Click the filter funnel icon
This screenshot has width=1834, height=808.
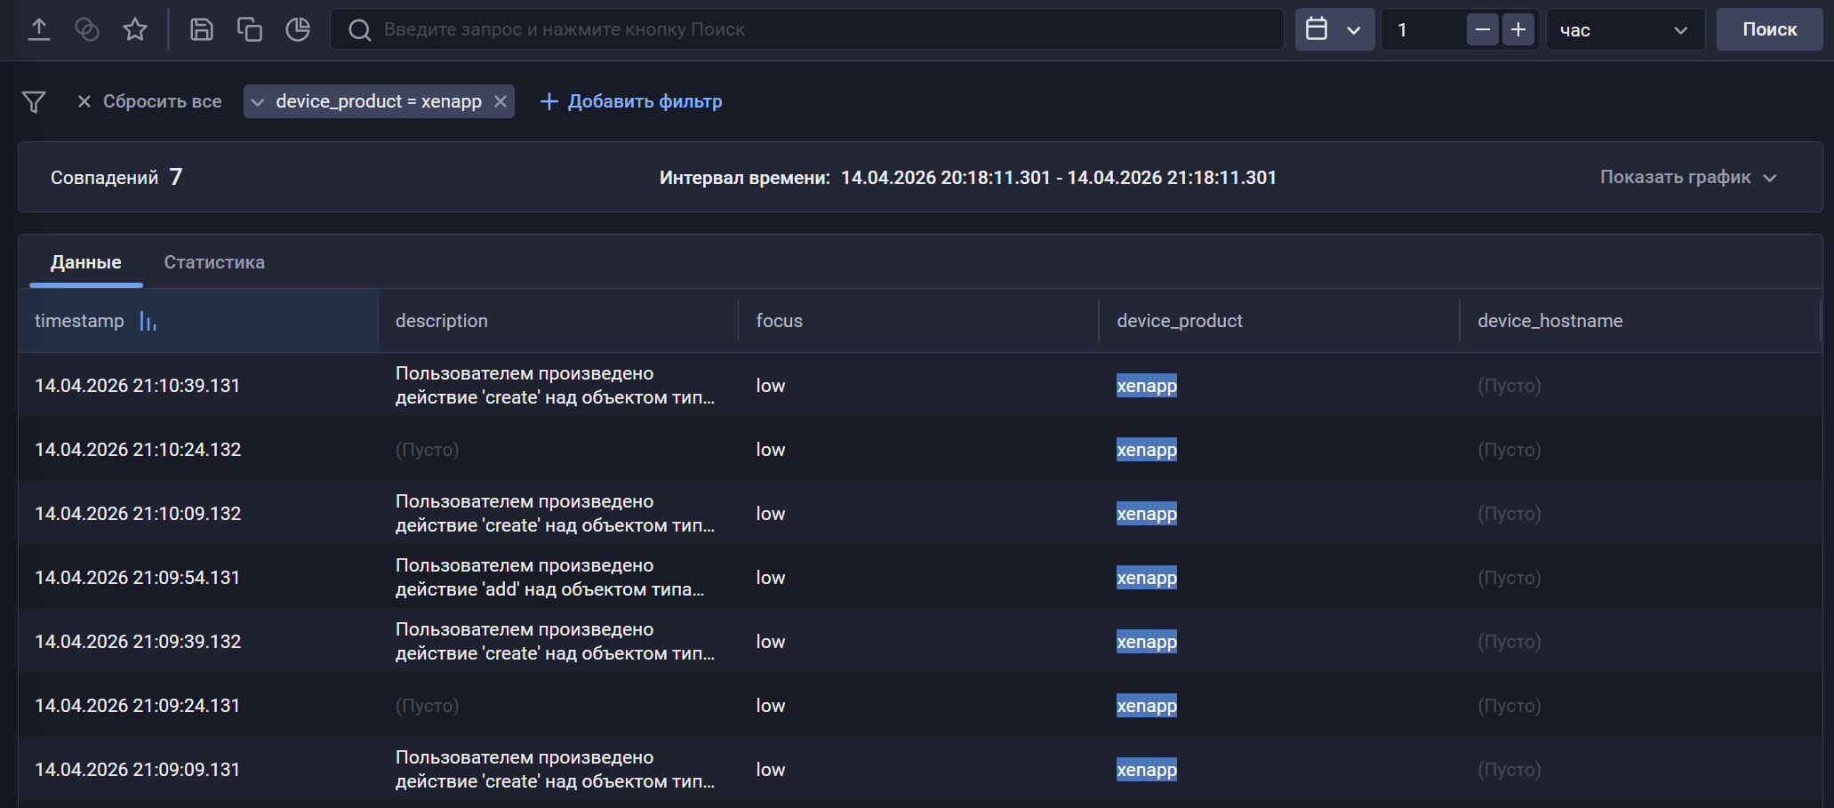tap(34, 101)
